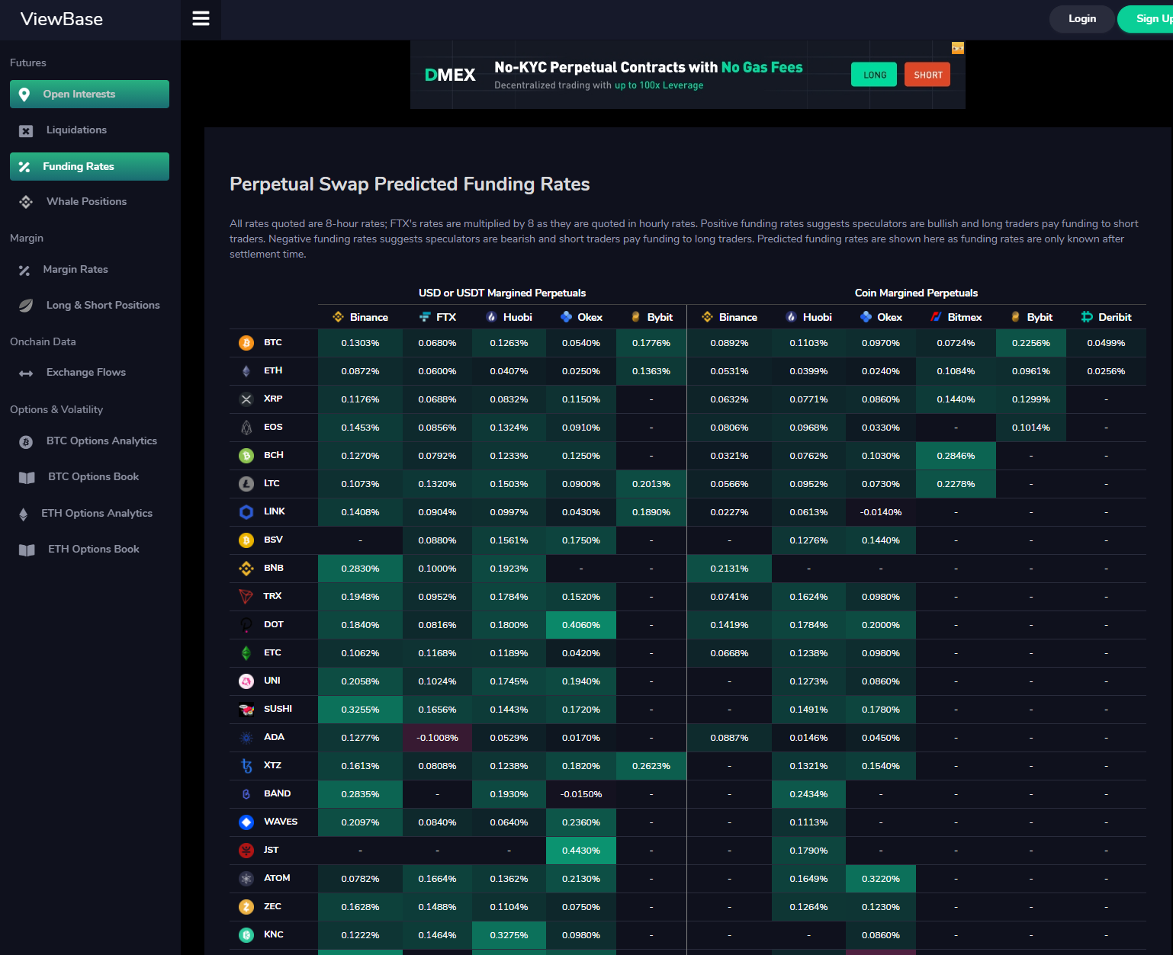Click the TRX coin icon
Image resolution: width=1173 pixels, height=955 pixels.
tap(246, 597)
